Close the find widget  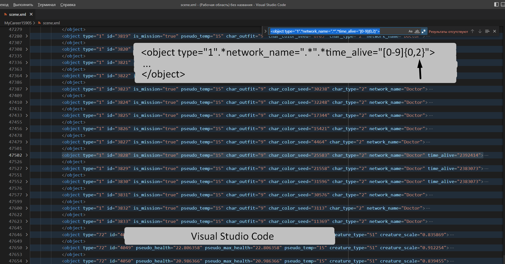click(494, 31)
